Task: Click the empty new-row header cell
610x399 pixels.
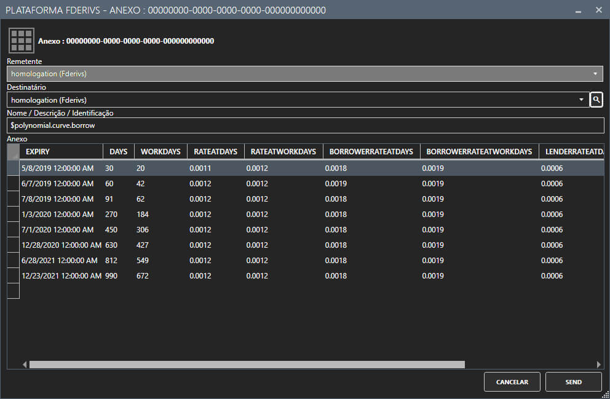Action: [x=13, y=291]
